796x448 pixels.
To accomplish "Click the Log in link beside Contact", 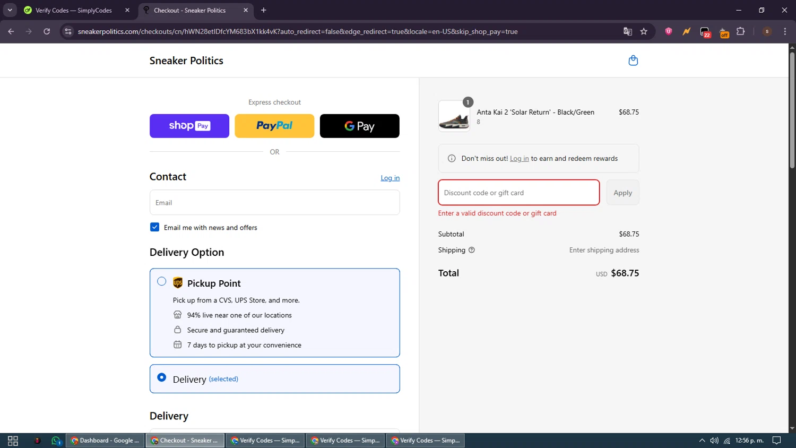I will pyautogui.click(x=390, y=178).
